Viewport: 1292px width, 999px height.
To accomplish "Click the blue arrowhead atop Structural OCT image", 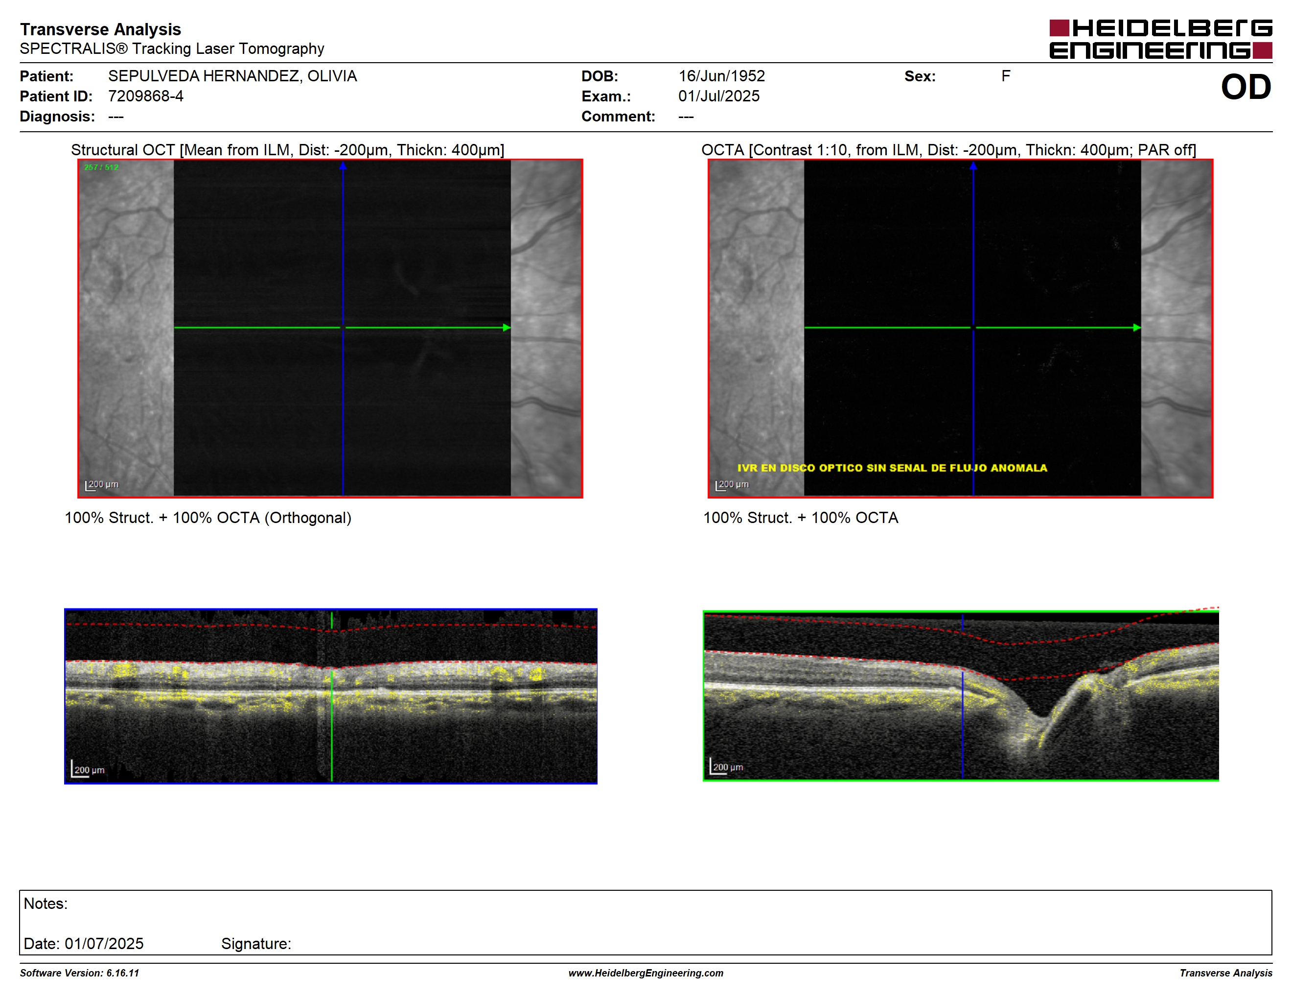I will [343, 166].
